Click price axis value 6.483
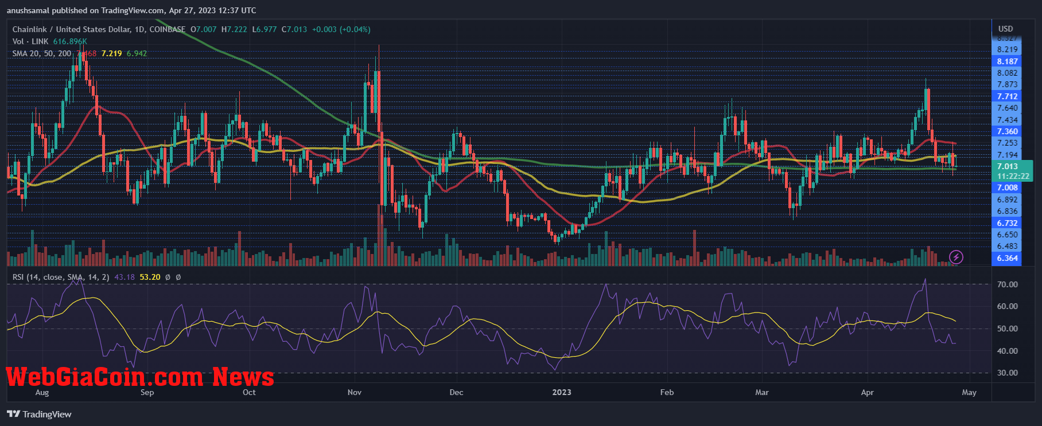Image resolution: width=1042 pixels, height=426 pixels. [x=1008, y=246]
